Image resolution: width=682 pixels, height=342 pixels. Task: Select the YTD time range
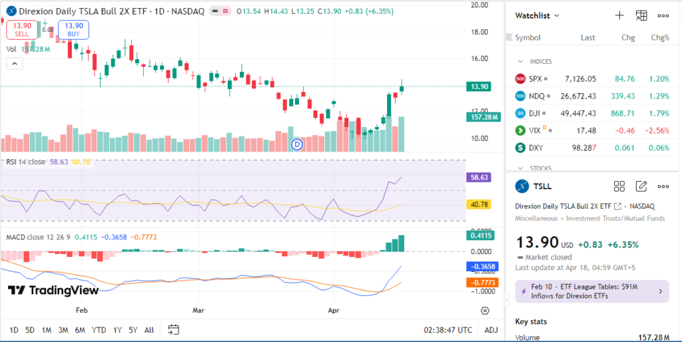point(99,330)
